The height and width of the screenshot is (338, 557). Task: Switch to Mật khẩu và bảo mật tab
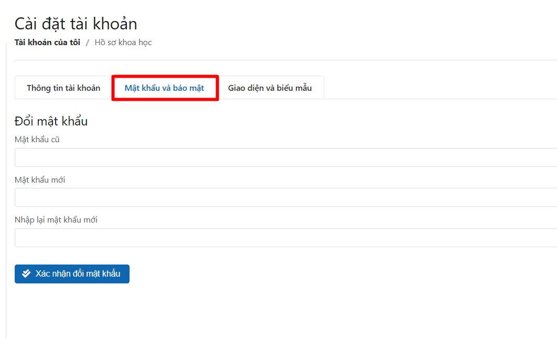[164, 88]
